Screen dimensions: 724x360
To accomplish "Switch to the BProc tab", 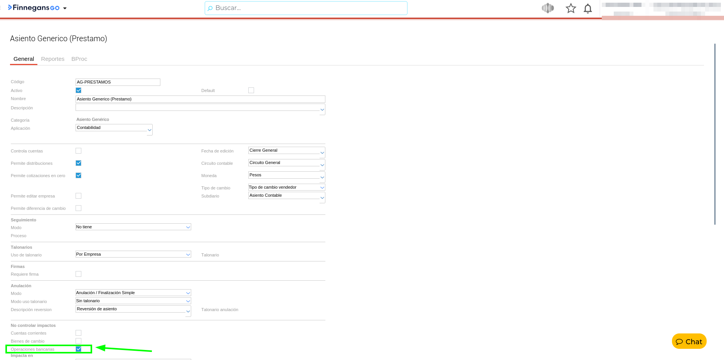I will 79,59.
